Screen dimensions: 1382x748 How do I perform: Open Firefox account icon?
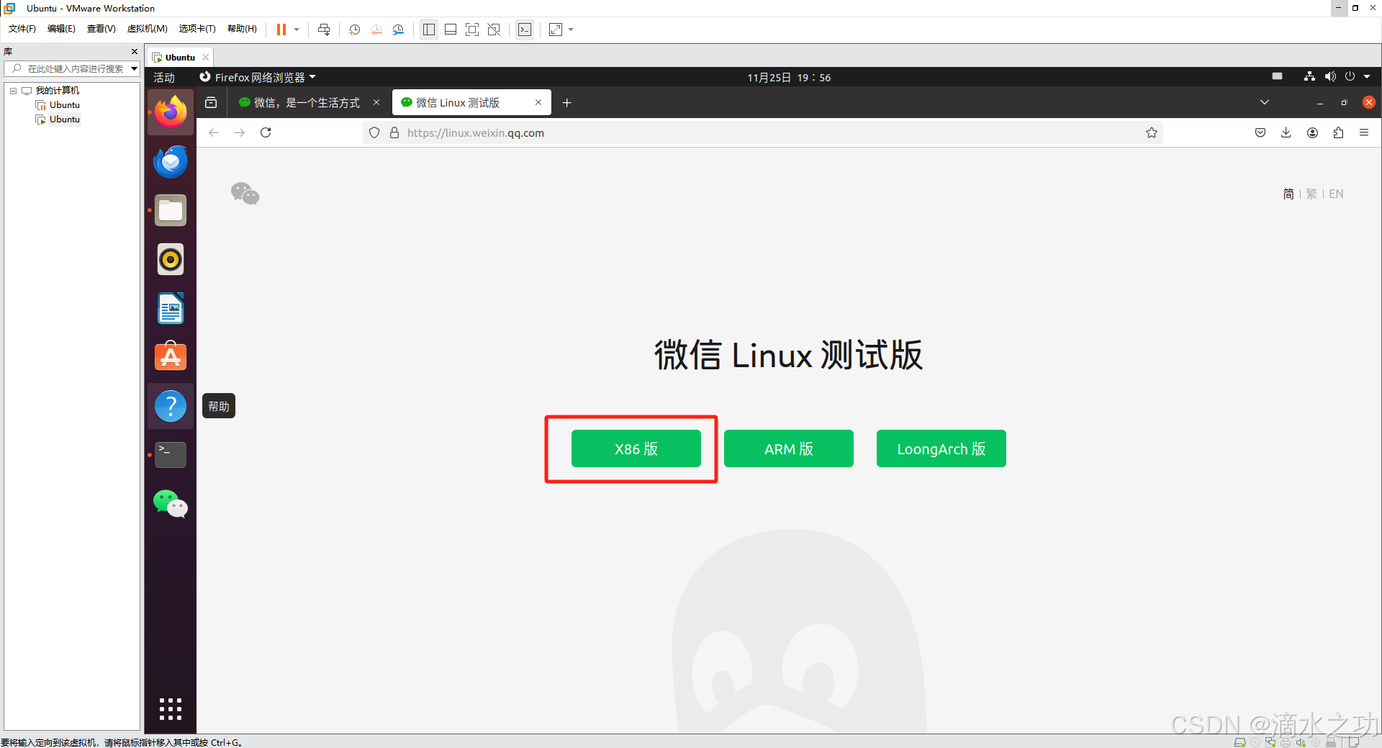[1312, 132]
